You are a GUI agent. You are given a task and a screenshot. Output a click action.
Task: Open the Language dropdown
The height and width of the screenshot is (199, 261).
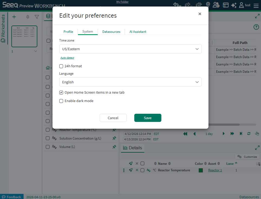point(130,82)
